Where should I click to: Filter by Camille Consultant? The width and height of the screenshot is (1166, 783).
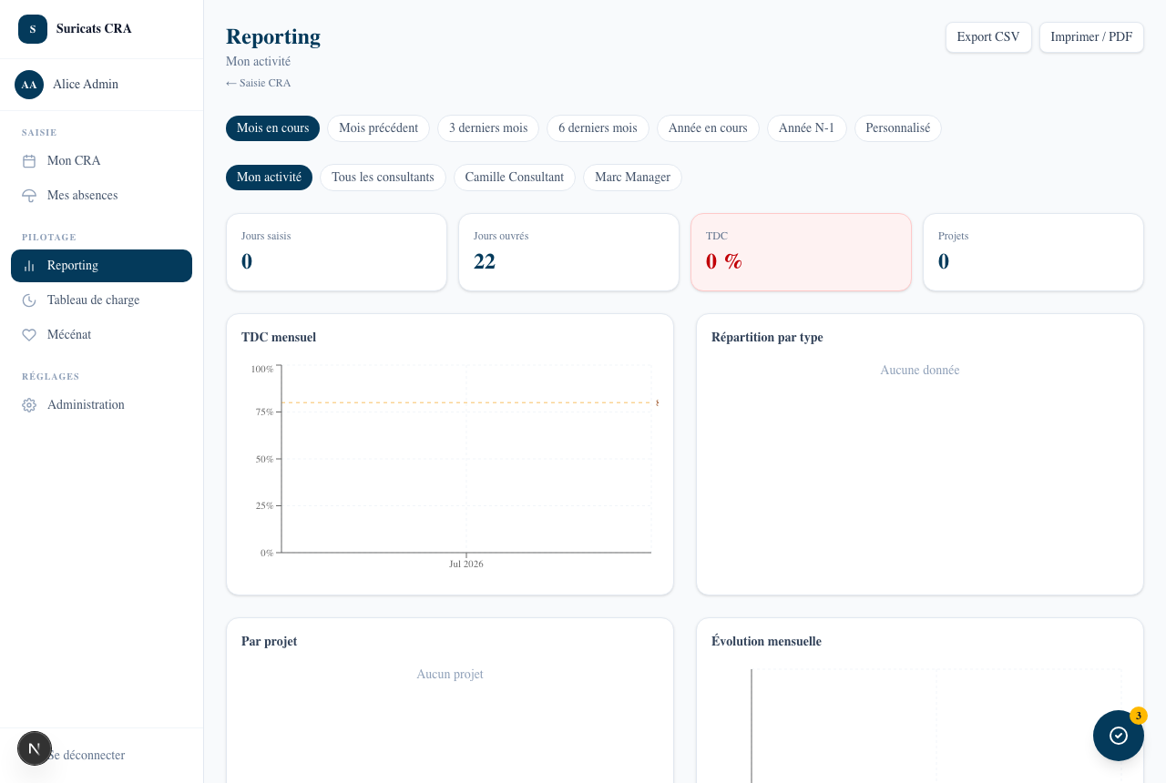click(515, 178)
